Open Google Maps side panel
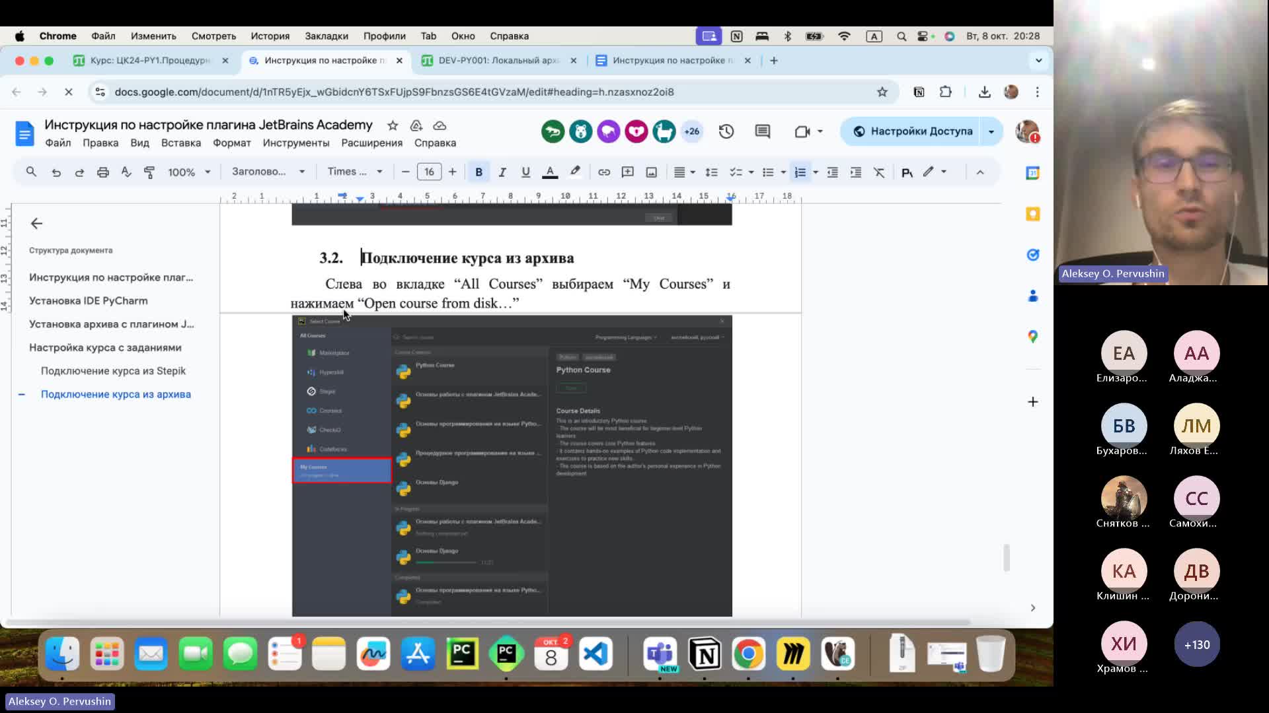 (1032, 337)
